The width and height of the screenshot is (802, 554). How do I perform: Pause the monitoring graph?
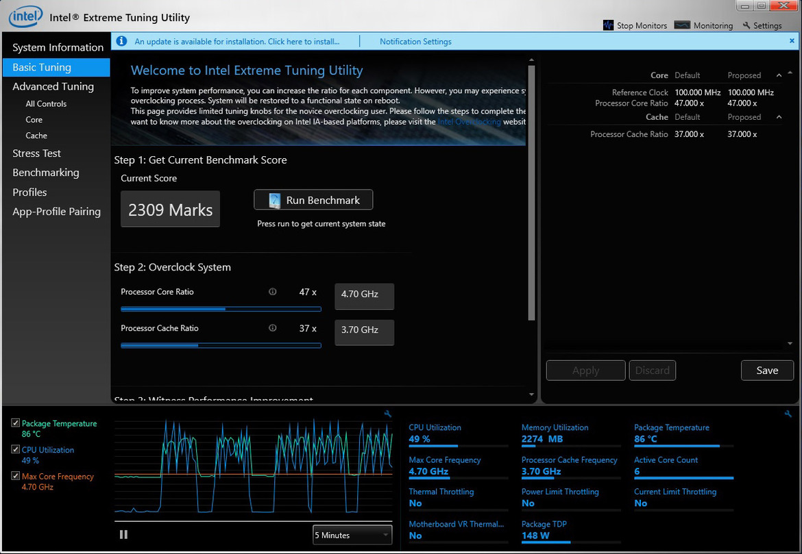124,534
